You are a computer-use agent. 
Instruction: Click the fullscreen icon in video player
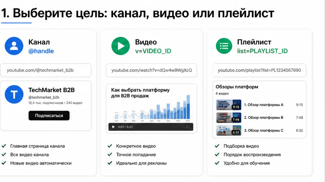pyautogui.click(x=188, y=127)
